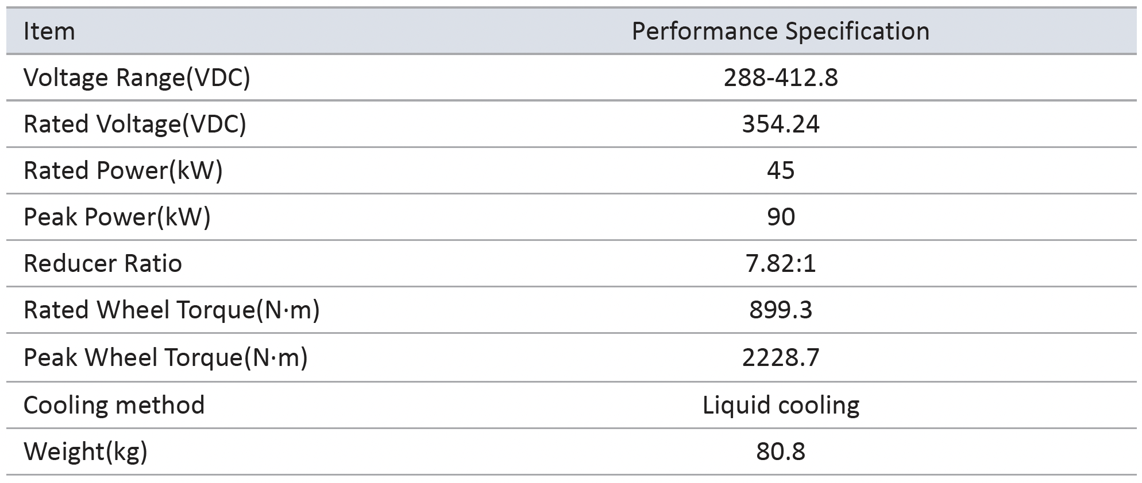Viewport: 1142px width, 483px height.
Task: Click the 899.3 rated torque value
Action: (780, 310)
